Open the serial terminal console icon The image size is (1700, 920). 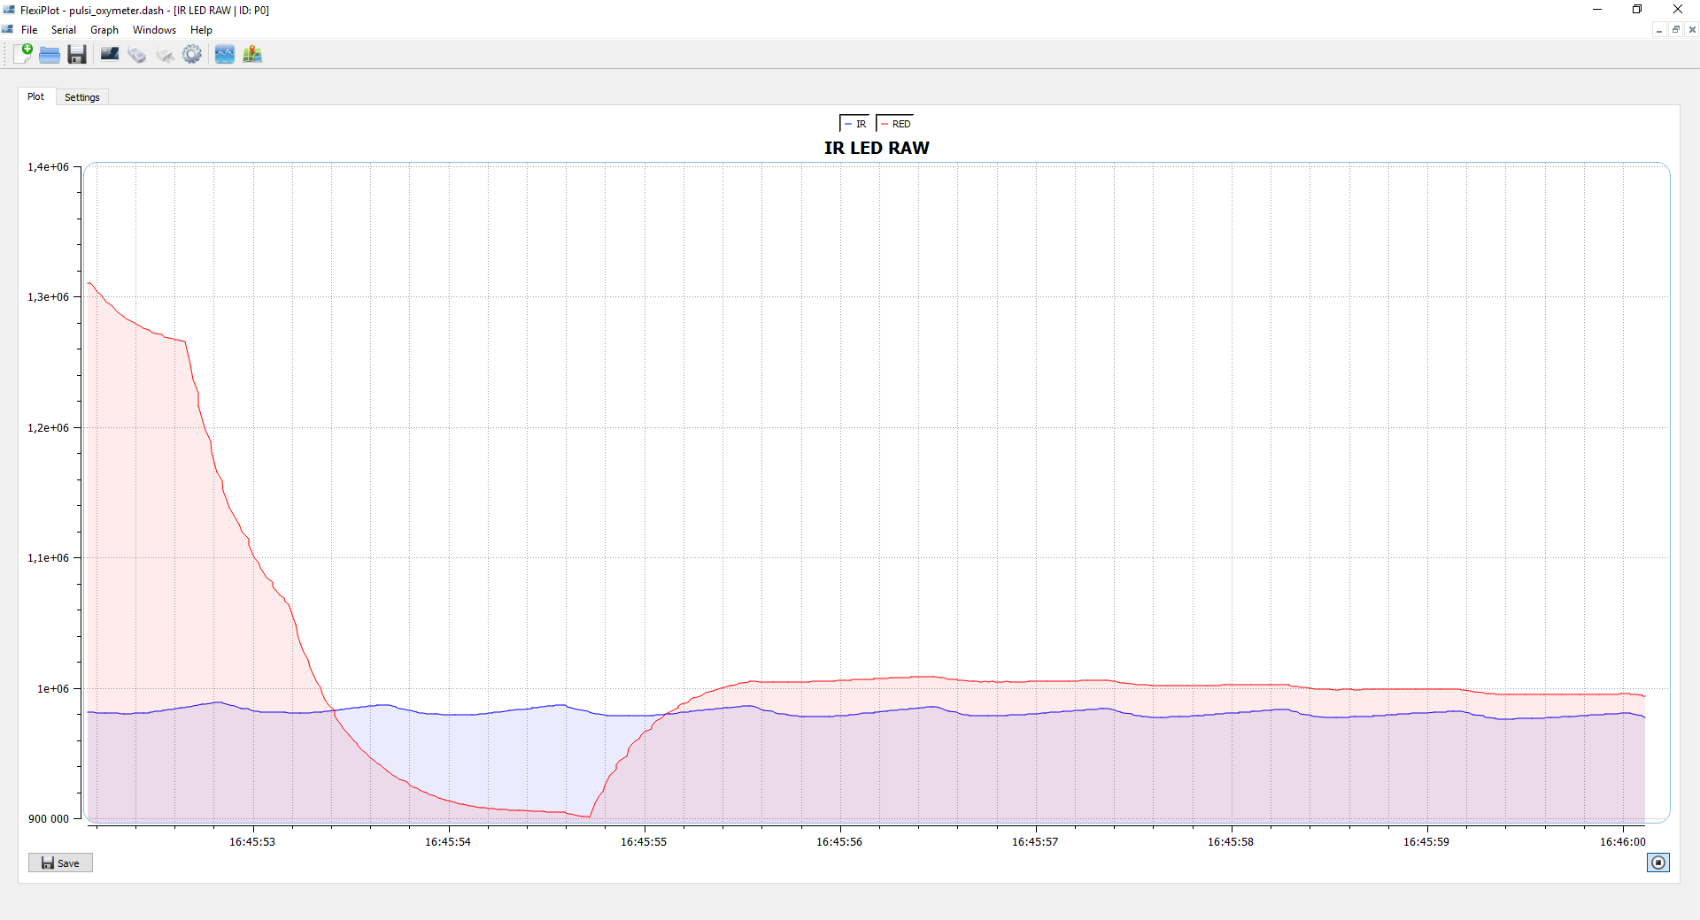coord(110,55)
